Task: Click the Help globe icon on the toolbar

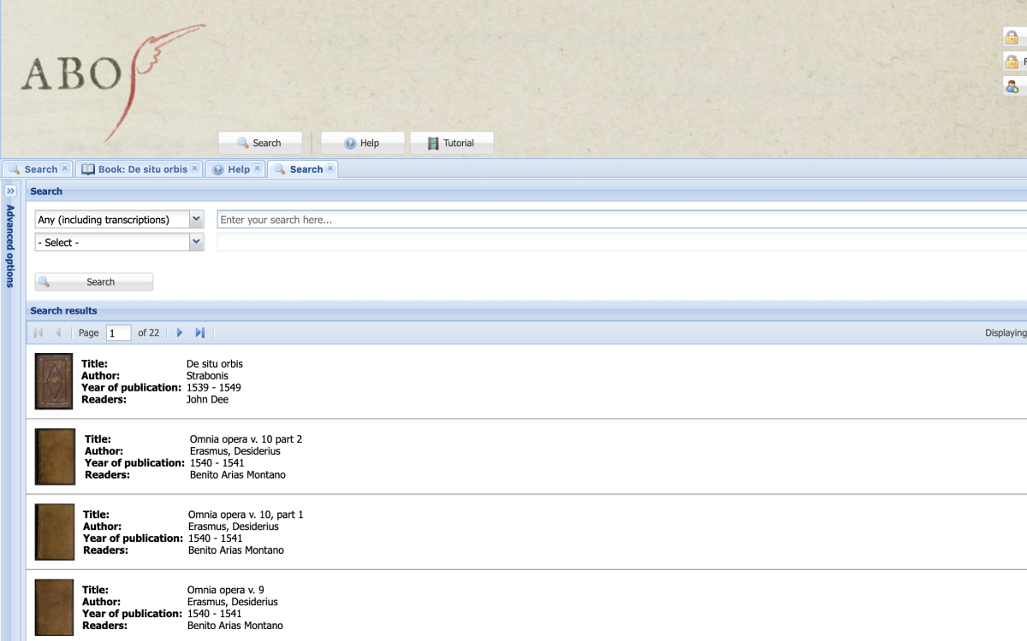Action: 350,142
